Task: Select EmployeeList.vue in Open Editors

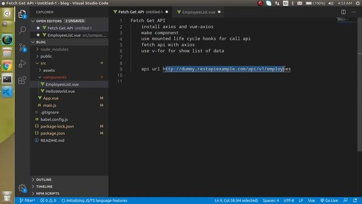Action: click(69, 35)
